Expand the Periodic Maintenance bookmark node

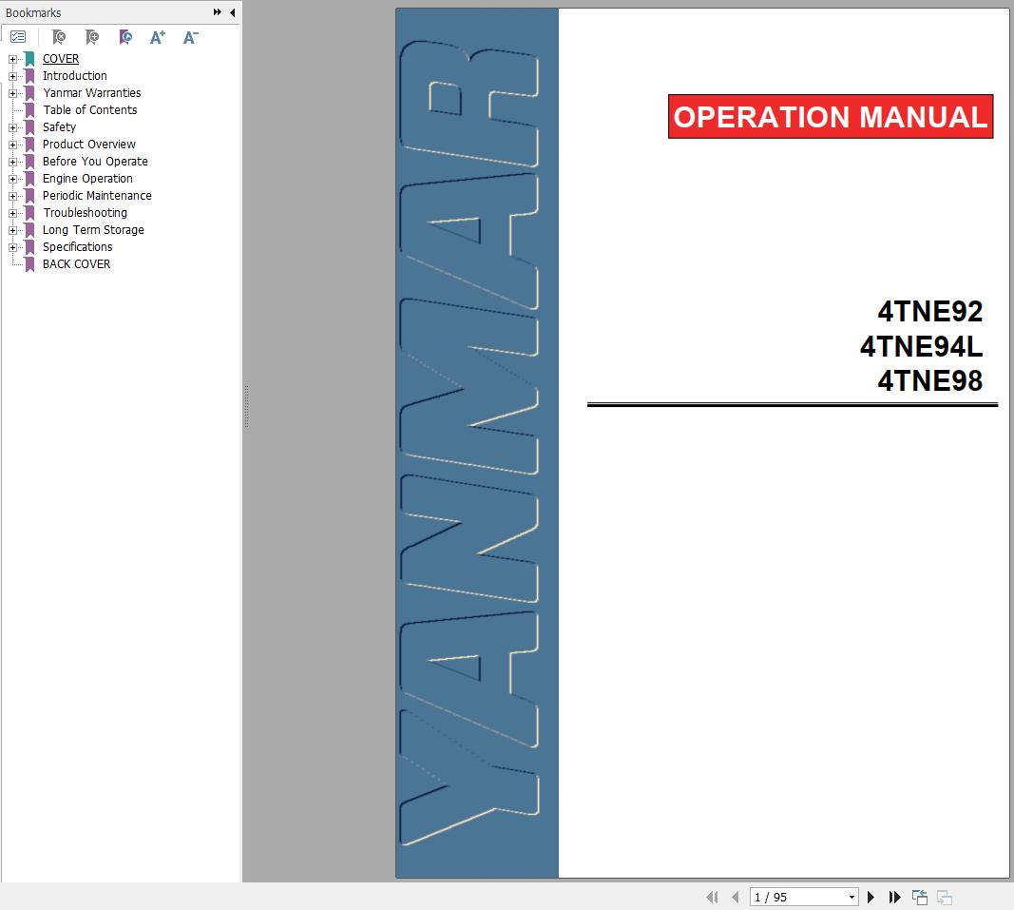coord(12,196)
